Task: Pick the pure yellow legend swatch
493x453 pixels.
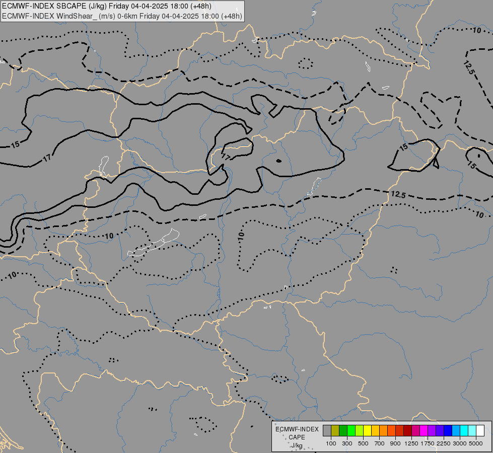Action: [367, 431]
